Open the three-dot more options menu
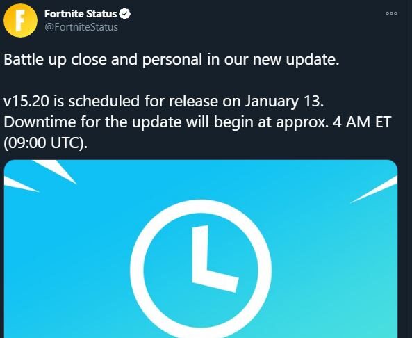The width and height of the screenshot is (412, 338). pyautogui.click(x=391, y=13)
